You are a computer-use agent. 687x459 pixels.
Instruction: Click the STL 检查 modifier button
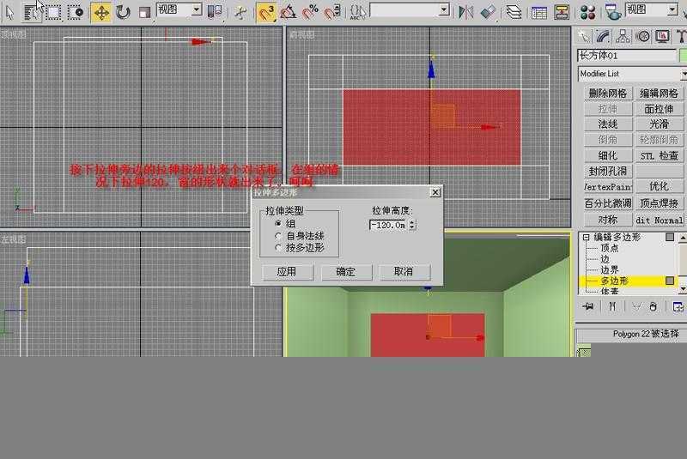click(x=659, y=155)
